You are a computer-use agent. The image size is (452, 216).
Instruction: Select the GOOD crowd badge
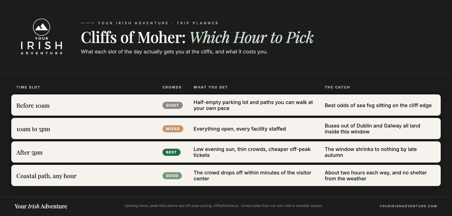click(x=172, y=176)
